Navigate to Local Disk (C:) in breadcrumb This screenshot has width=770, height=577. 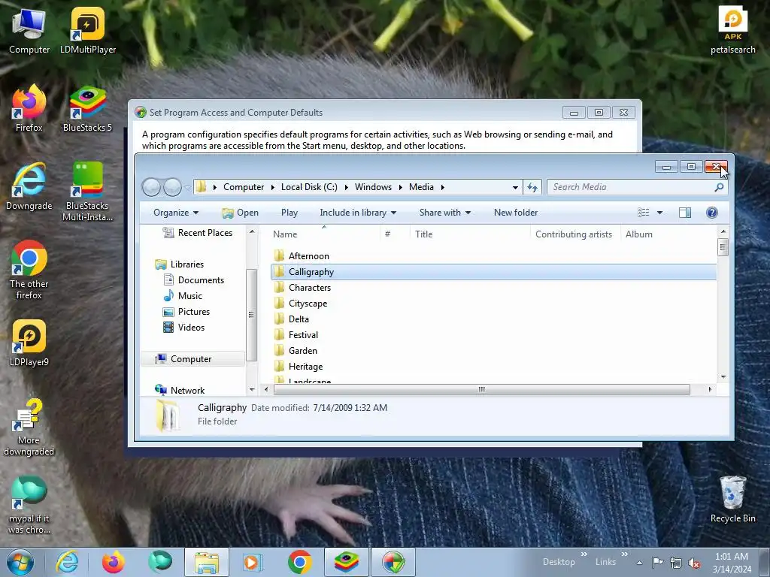tap(309, 187)
